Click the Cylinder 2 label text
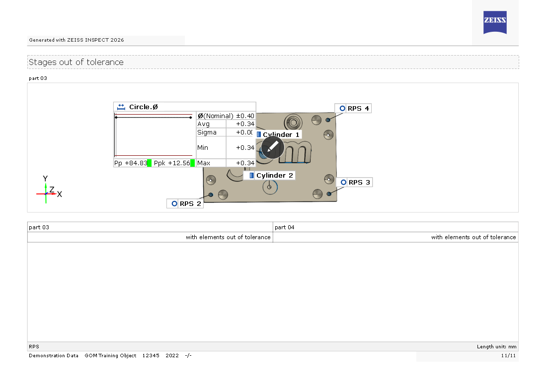Screen dimensions: 550x388 [274, 175]
